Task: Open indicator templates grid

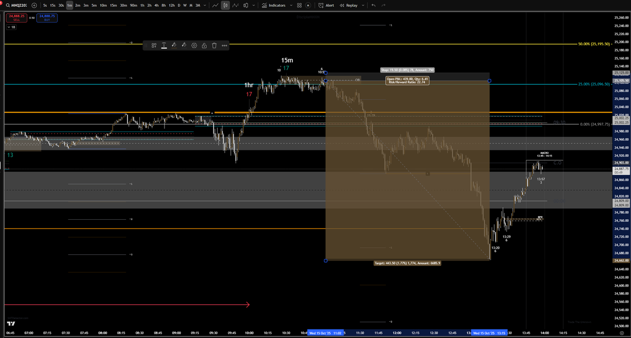Action: (x=299, y=5)
